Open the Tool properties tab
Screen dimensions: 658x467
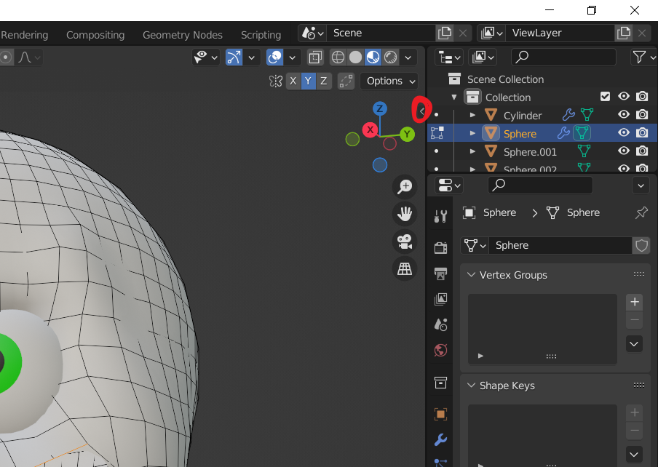[x=440, y=216]
